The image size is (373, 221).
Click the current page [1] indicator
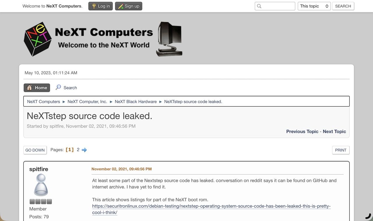pos(70,150)
